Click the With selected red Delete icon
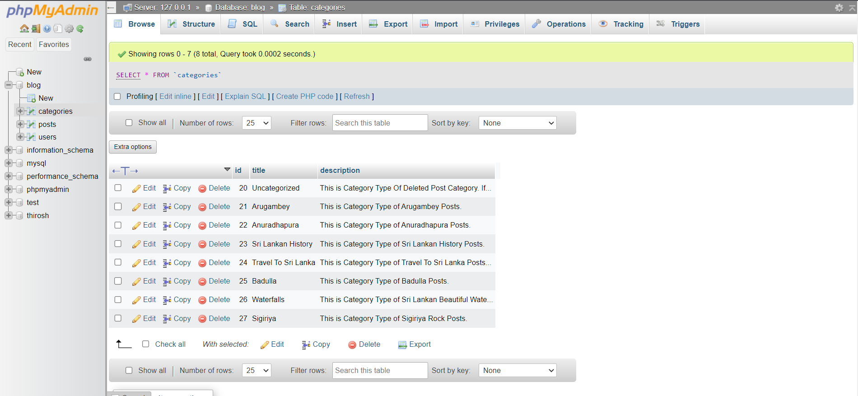This screenshot has width=858, height=396. [352, 345]
